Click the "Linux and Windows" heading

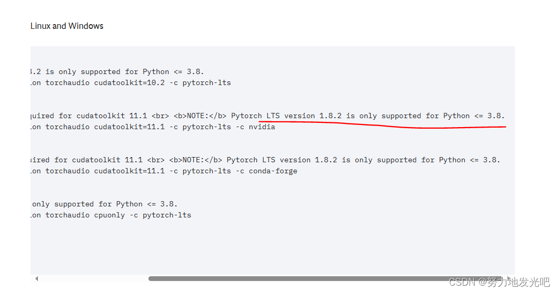tap(67, 26)
